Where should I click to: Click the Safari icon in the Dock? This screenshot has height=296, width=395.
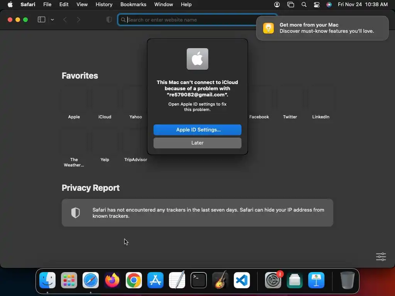pyautogui.click(x=91, y=280)
